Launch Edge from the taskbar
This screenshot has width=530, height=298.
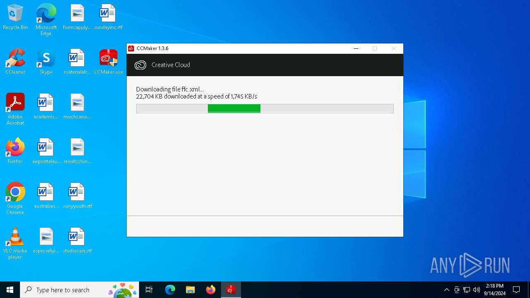coord(170,290)
